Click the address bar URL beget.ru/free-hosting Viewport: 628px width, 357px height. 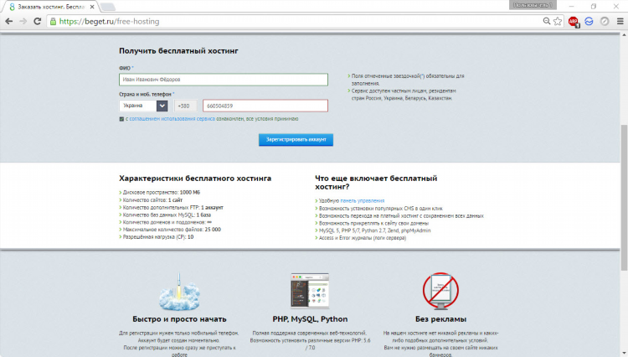(110, 21)
